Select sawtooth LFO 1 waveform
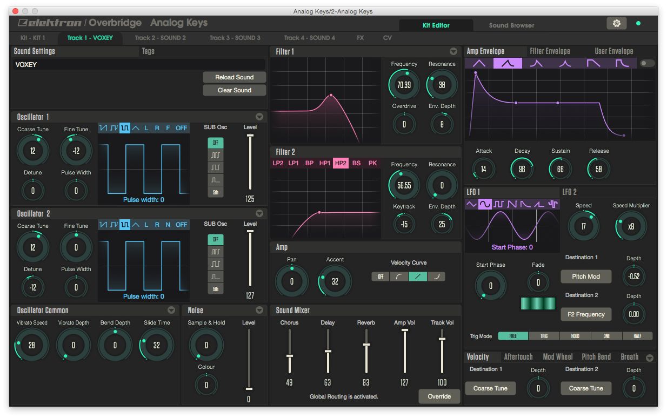Viewport: 667px width, 418px height. pos(512,204)
